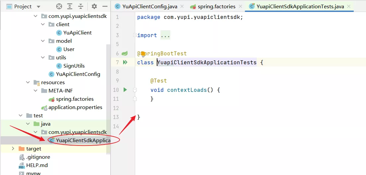Click the fold end marker on line 11
366x175 pixels.
(135, 99)
